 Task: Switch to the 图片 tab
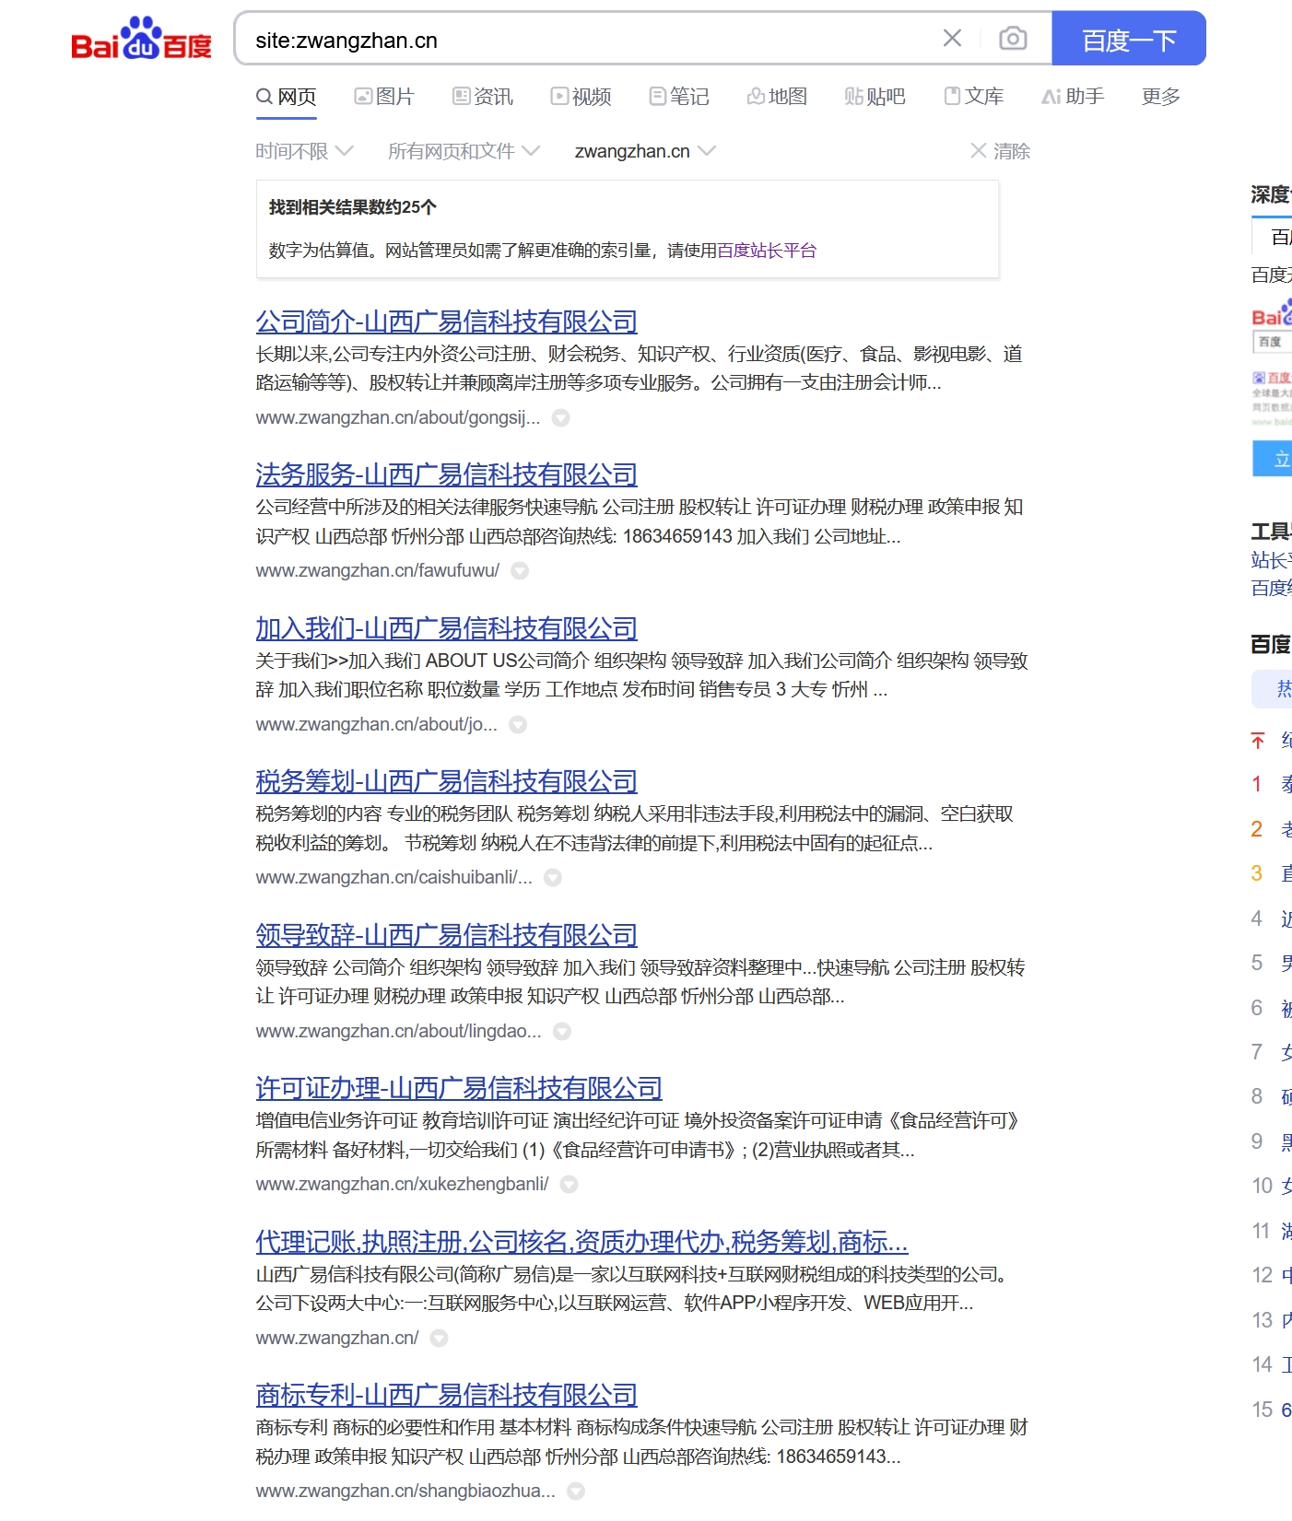tap(384, 97)
